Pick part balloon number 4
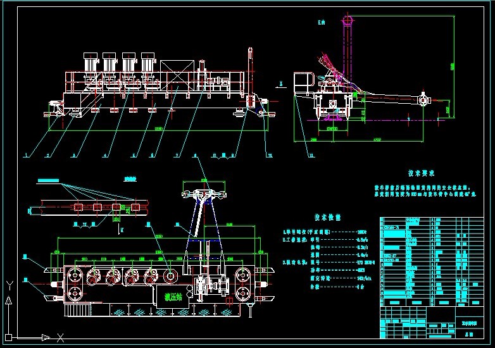 [106, 155]
